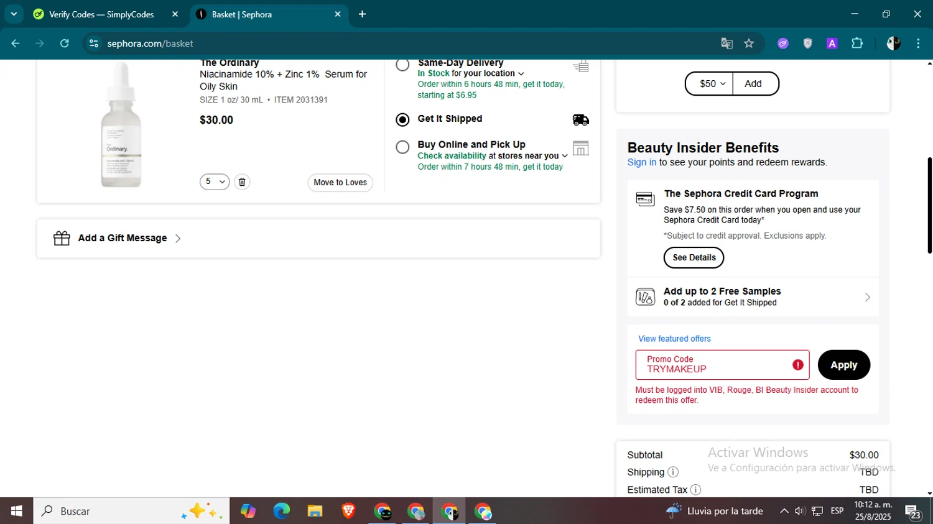Click the Add gift card button
Screen dimensions: 933x524
coord(756,84)
